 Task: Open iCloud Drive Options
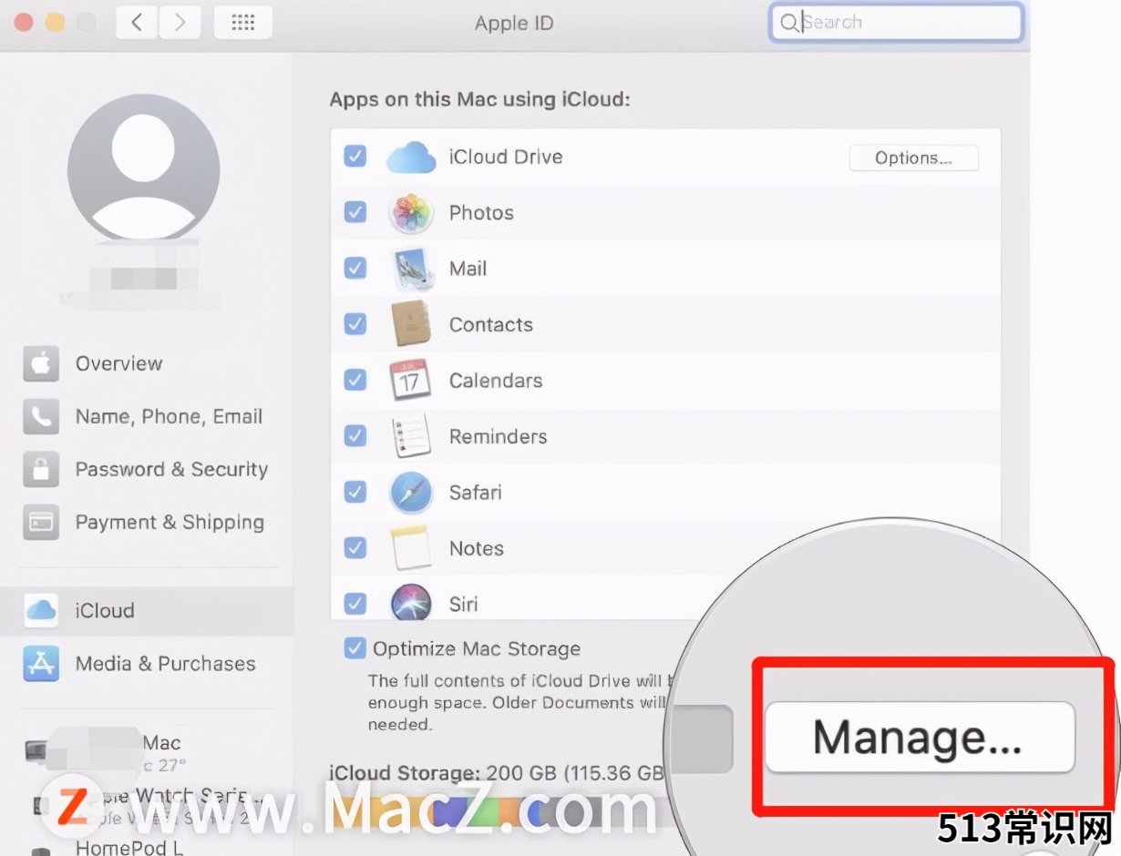pyautogui.click(x=913, y=158)
